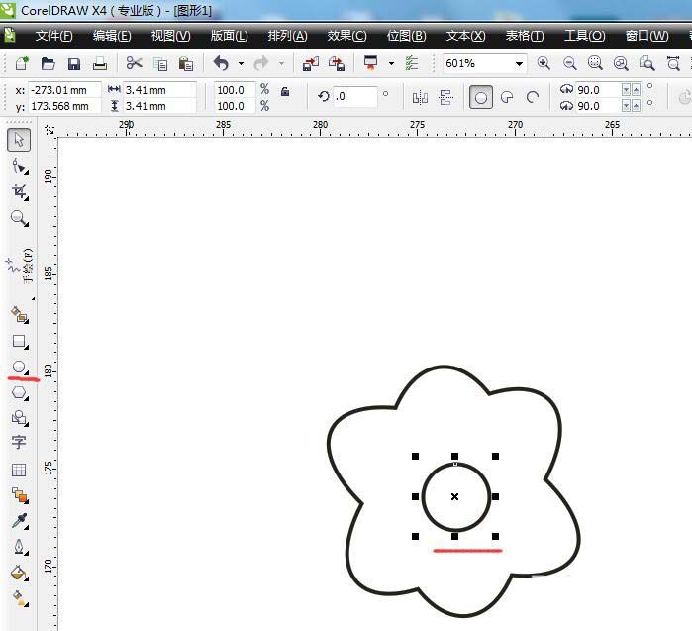Click the Cut scissors icon
Viewport: 692px width, 631px height.
pos(134,63)
